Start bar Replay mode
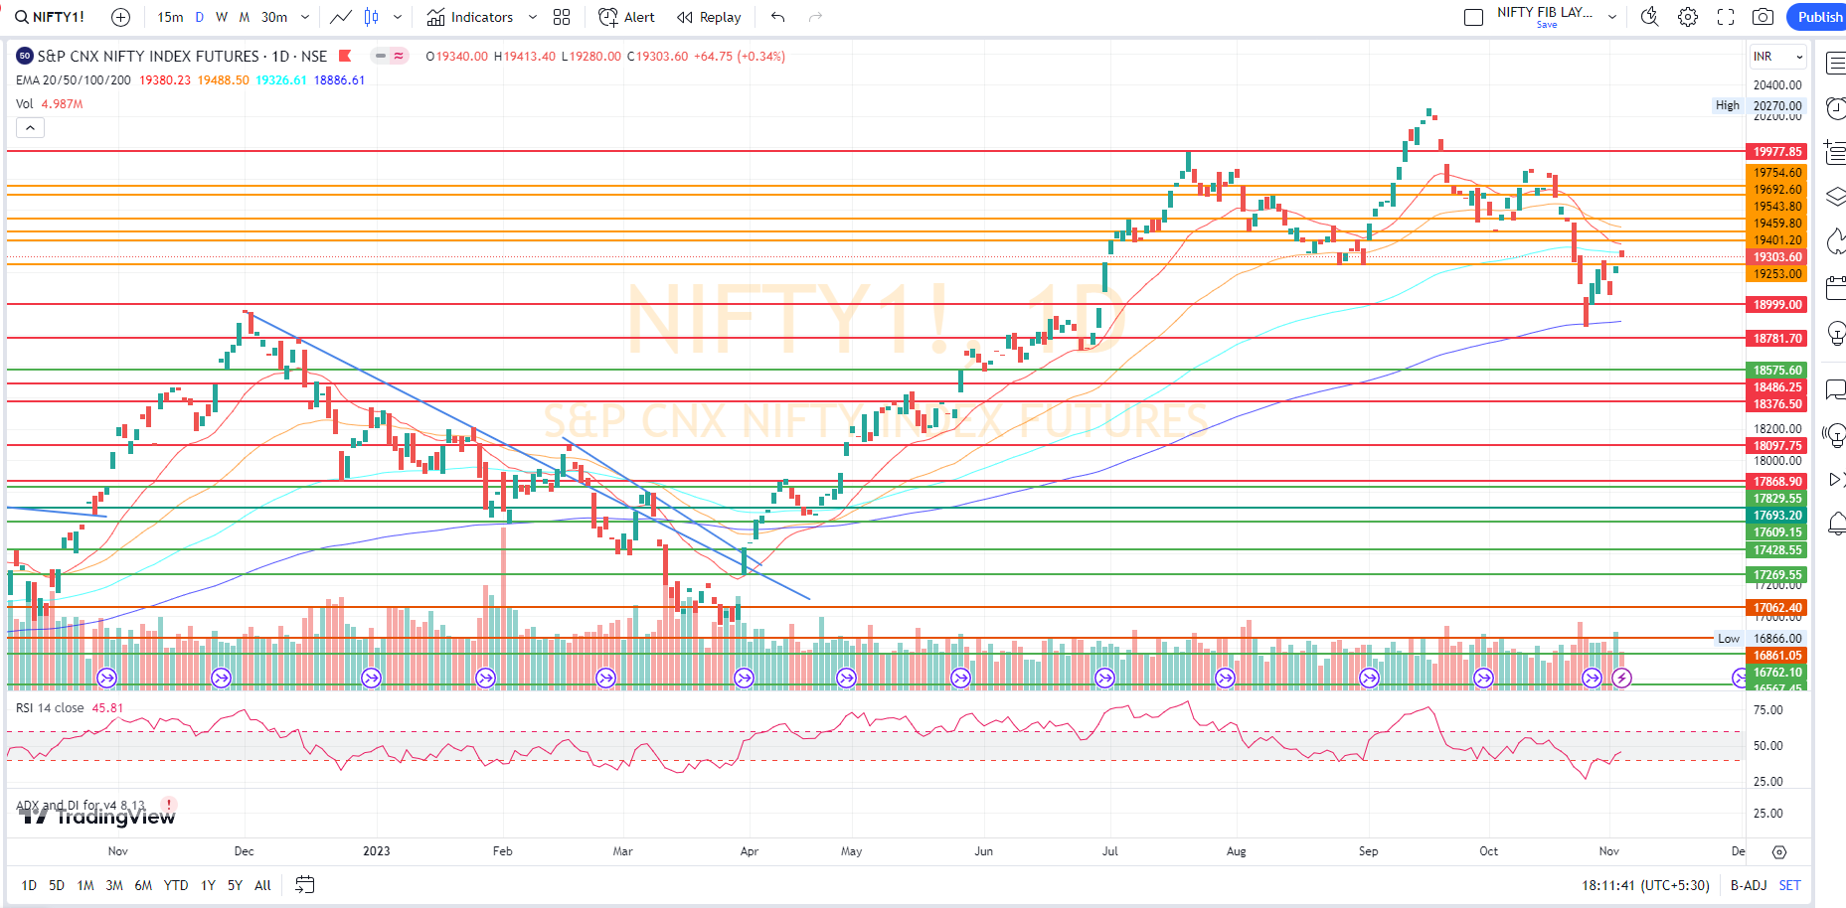This screenshot has width=1846, height=908. [x=709, y=17]
